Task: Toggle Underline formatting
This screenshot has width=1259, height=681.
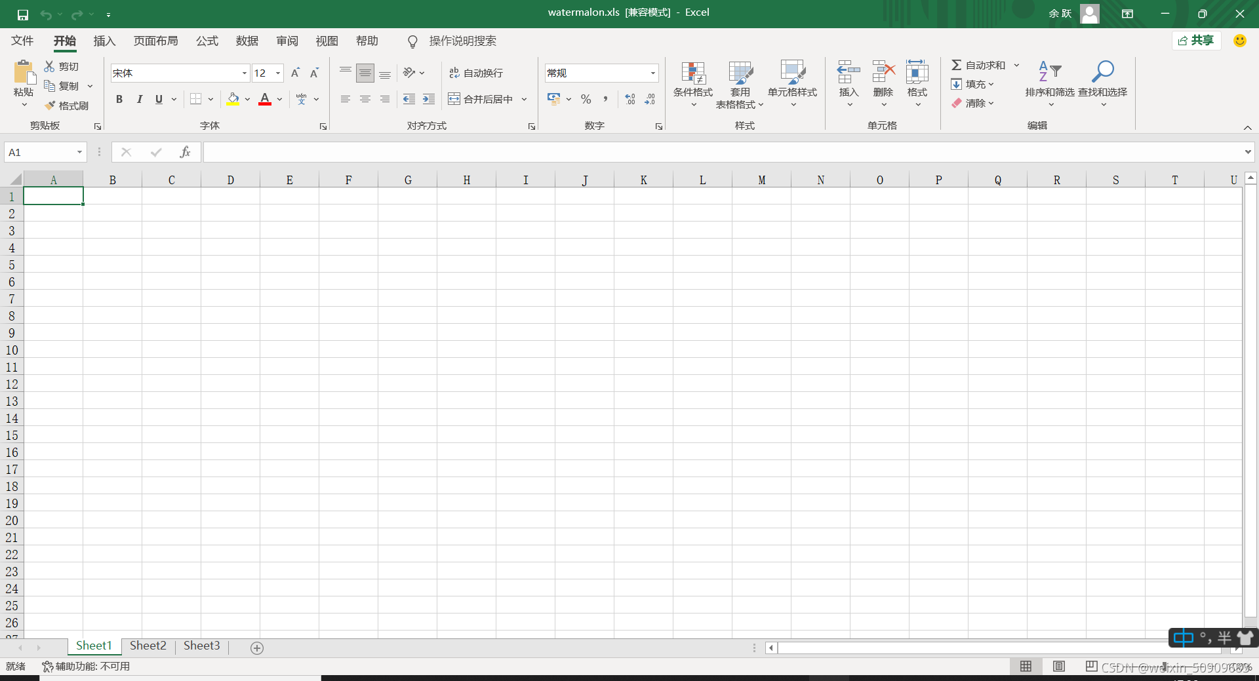Action: click(159, 99)
